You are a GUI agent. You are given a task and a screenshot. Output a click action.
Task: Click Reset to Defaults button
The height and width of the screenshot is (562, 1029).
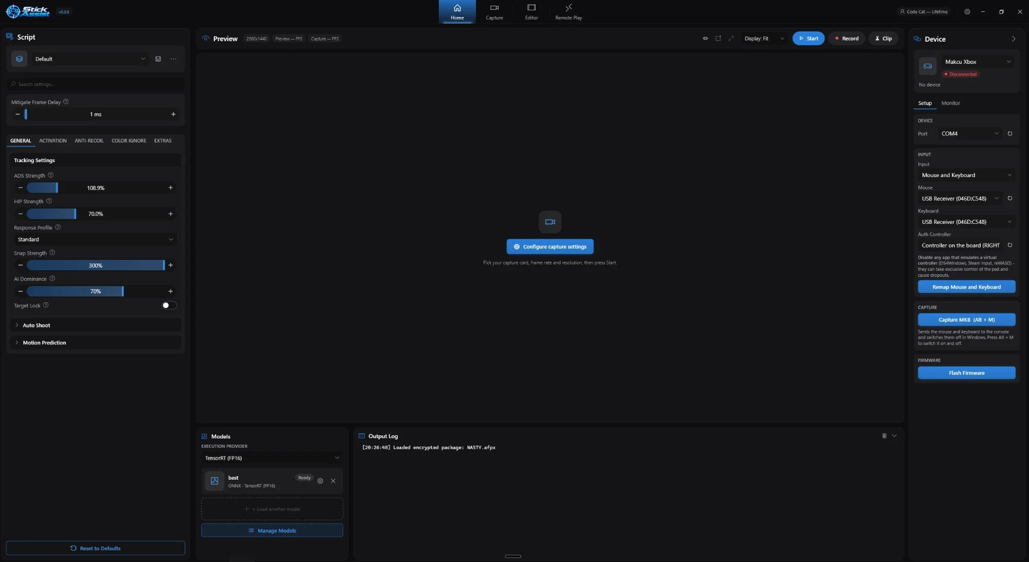[x=95, y=548]
